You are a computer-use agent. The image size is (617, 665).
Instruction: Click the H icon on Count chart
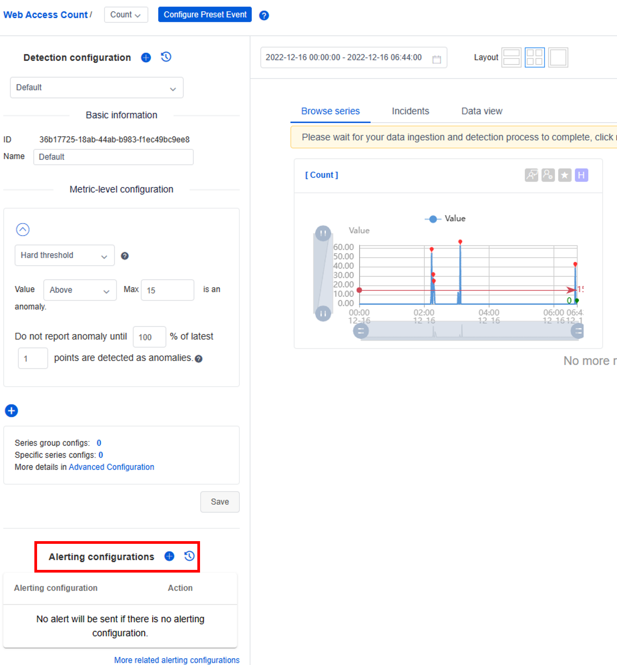coord(581,175)
